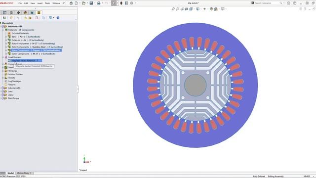Click the Select cursor tool icon
The image size is (316, 178).
[x=114, y=3]
